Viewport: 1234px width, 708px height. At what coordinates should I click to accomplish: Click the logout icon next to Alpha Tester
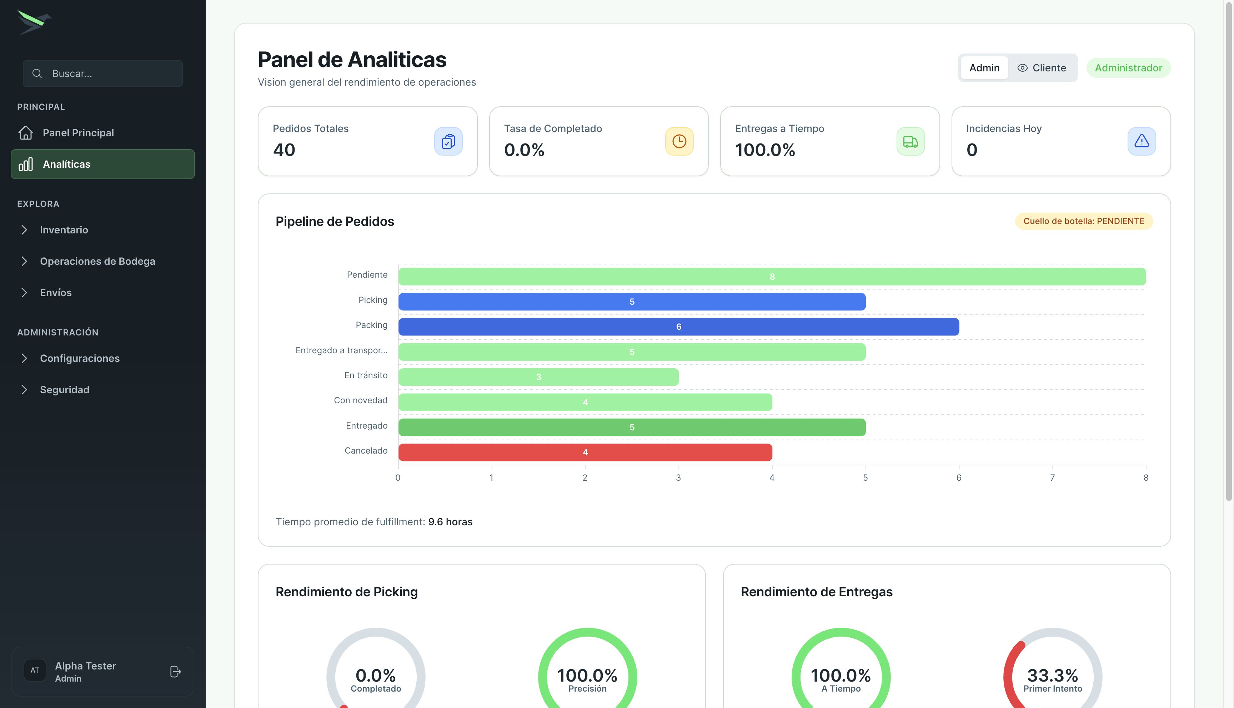click(176, 672)
